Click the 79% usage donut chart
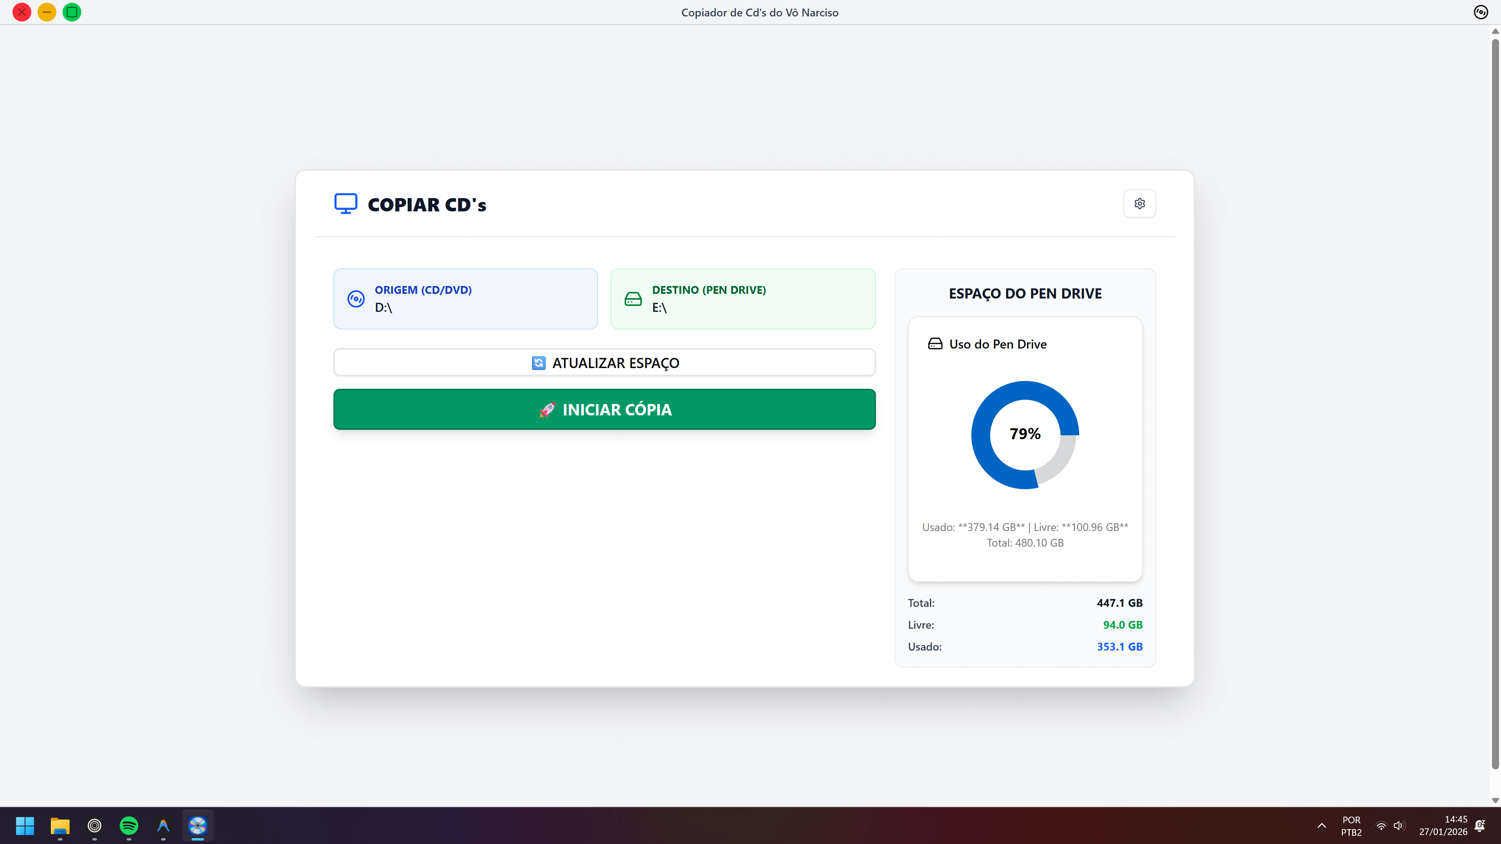Screen dimensions: 1501x844 (x=1025, y=435)
